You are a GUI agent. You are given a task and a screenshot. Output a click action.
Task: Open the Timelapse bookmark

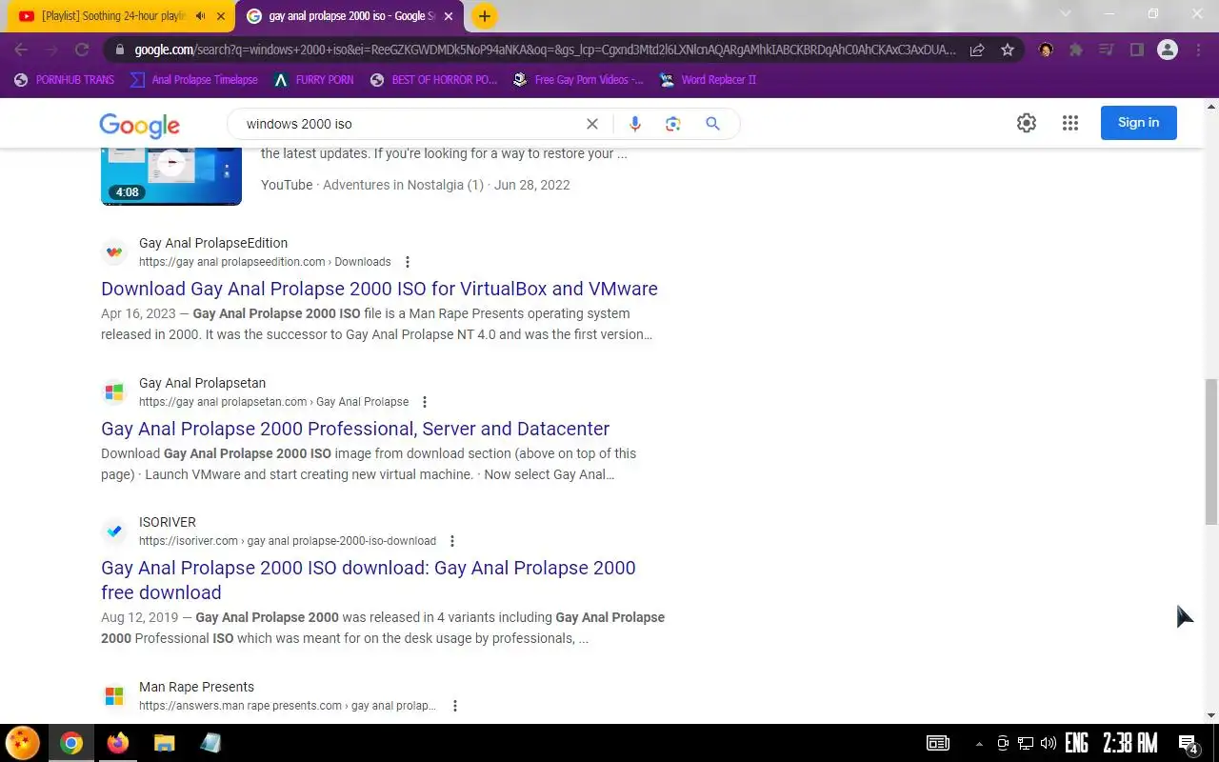coord(193,80)
